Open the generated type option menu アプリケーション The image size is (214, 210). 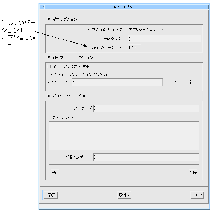click(x=146, y=30)
